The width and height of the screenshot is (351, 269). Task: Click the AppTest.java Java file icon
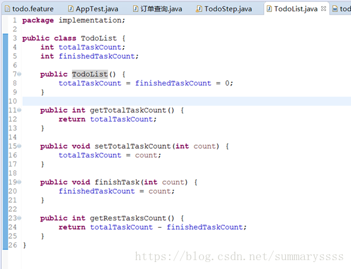click(71, 9)
